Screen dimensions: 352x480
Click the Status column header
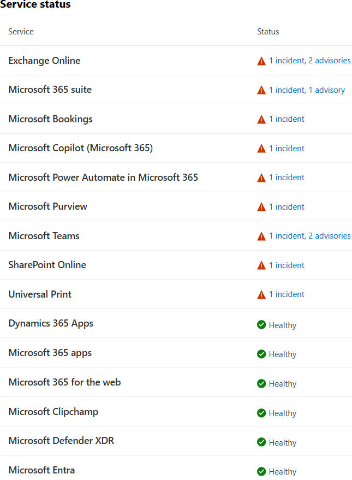(268, 32)
